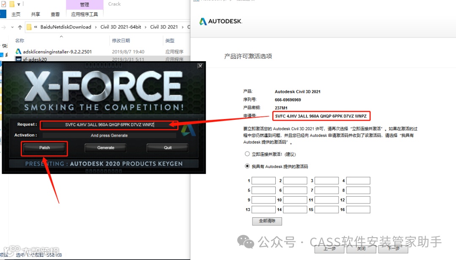The height and width of the screenshot is (260, 456).
Task: Select 我具有 Autodesk 提供的激活码 radio option
Action: [x=247, y=166]
